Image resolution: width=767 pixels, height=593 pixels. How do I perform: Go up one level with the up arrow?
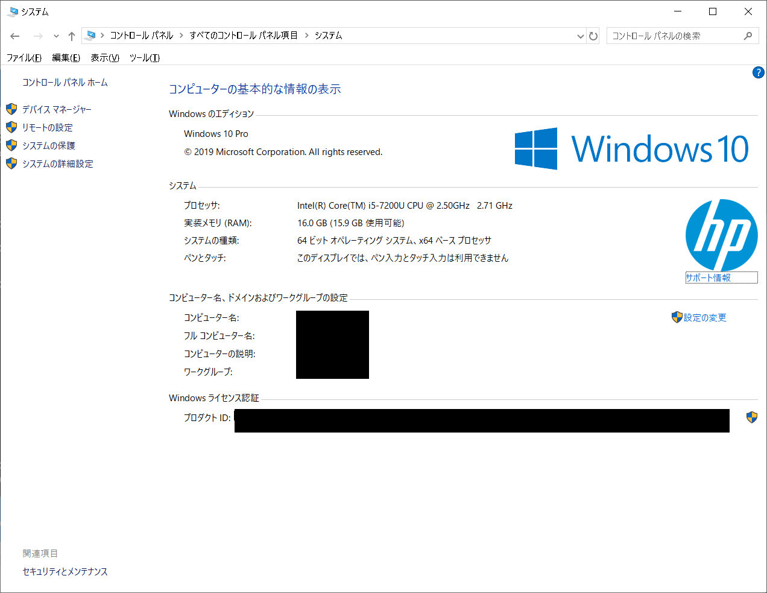(71, 36)
